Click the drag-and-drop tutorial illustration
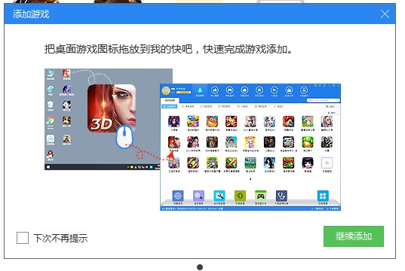The width and height of the screenshot is (405, 271). (x=192, y=139)
